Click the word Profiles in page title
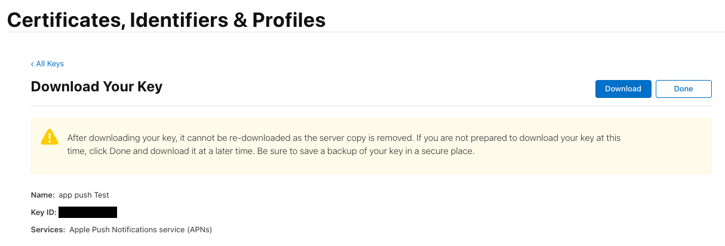 click(288, 20)
